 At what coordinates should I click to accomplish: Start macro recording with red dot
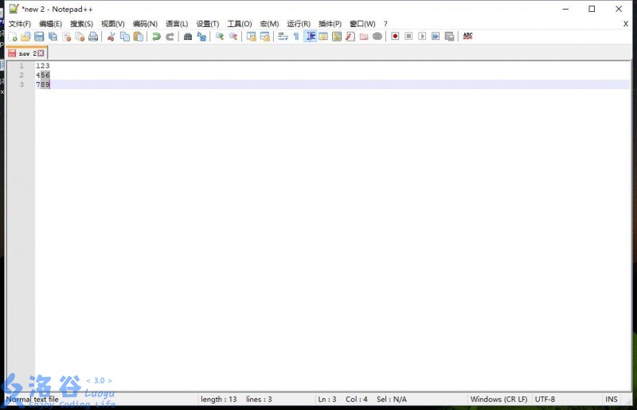(395, 37)
